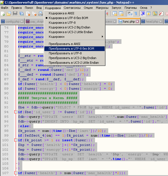Click the New file toolbar icon
Image resolution: width=168 pixels, height=176 pixels.
tap(3, 14)
